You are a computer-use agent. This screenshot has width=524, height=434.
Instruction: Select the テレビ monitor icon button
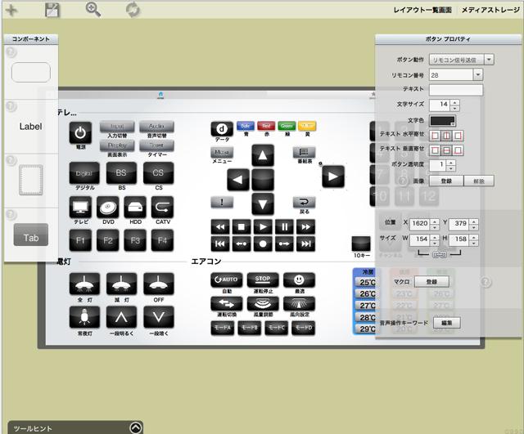pos(80,208)
